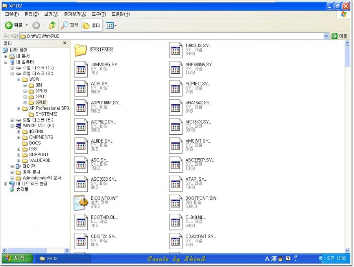Select 제어판 control panel in tree
Viewport: 354px width, 267px height.
tap(29, 167)
